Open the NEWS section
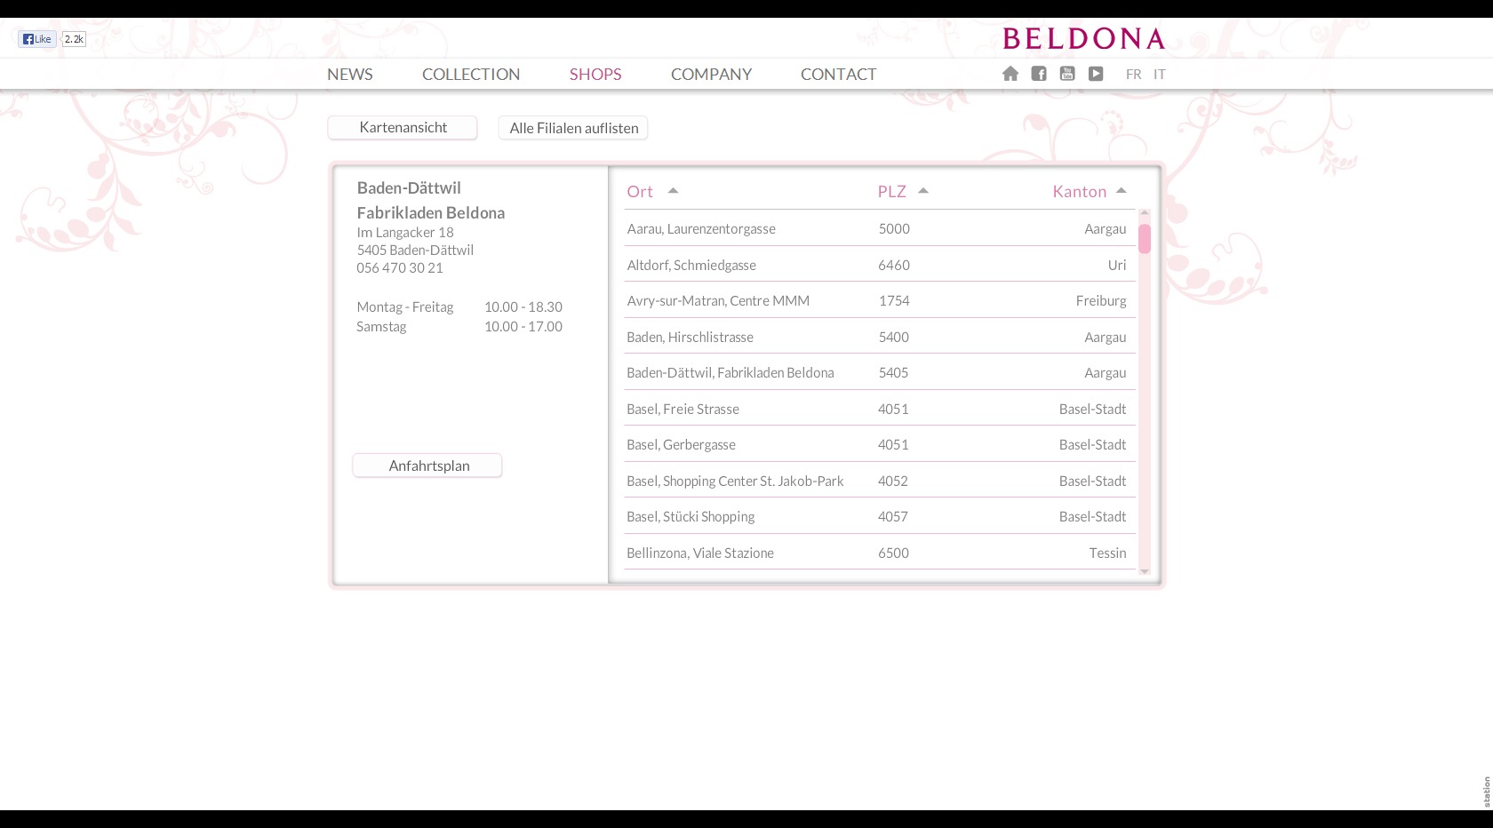 [350, 75]
